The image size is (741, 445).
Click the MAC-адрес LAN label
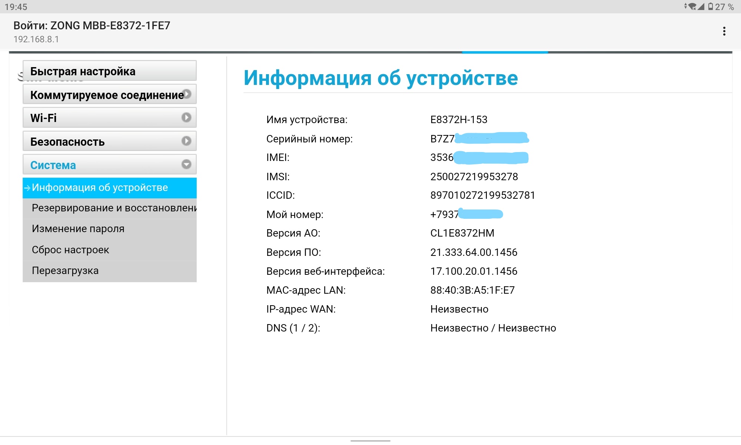pos(306,290)
